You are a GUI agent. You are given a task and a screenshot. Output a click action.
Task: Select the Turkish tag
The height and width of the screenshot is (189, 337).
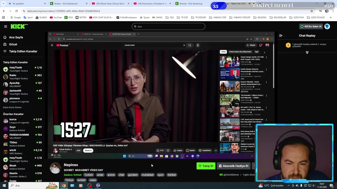[88, 175]
